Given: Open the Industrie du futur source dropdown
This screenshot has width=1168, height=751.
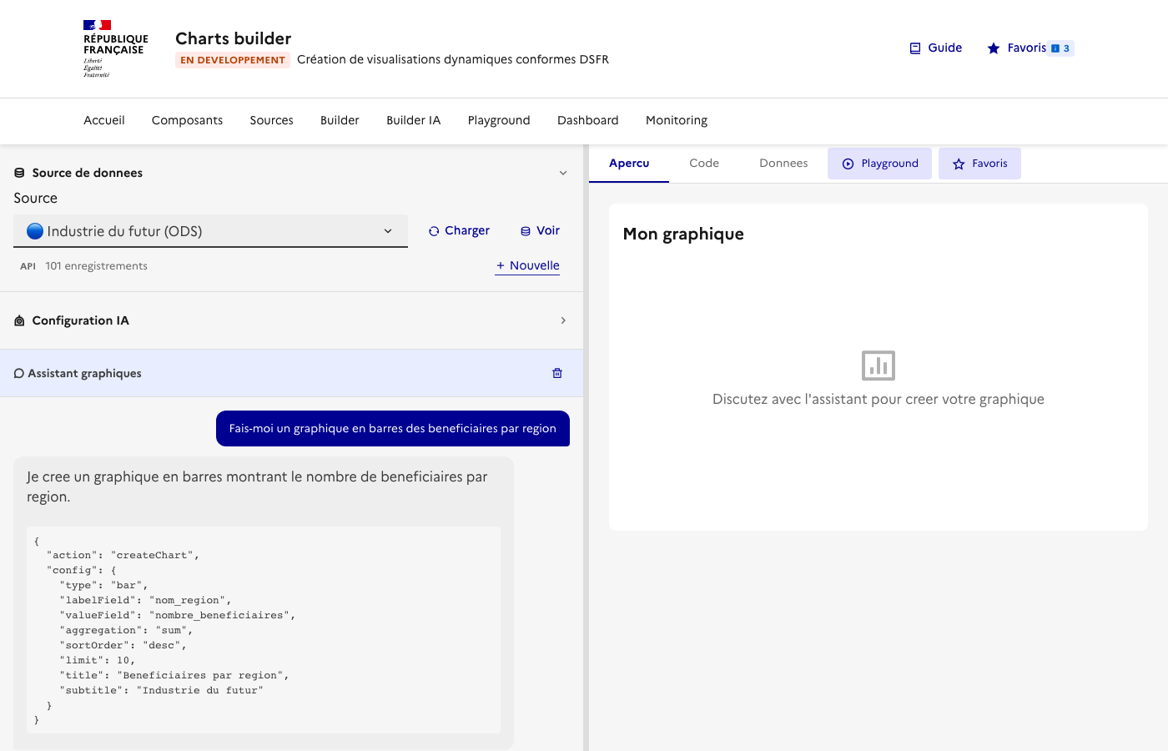Looking at the screenshot, I should (210, 230).
